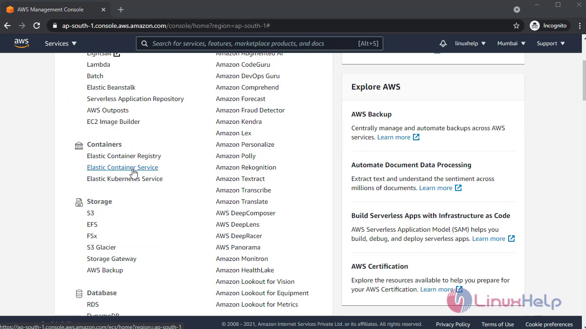
Task: Open Amazon Forecast link
Action: (241, 99)
